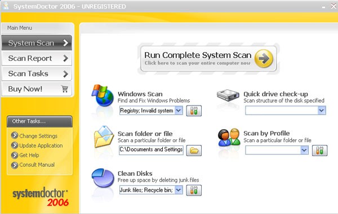Open Scan by Profile options tools button
The height and width of the screenshot is (214, 338).
[x=319, y=150]
